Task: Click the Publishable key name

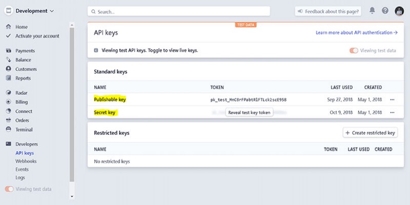Action: coord(110,99)
